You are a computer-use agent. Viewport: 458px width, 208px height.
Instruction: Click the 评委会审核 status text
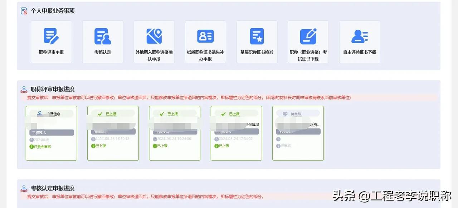(43, 147)
